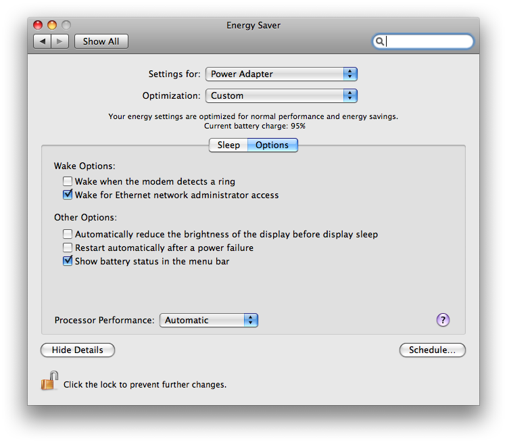Viewport: 507px width, 443px height.
Task: Click the magnifying glass search icon
Action: (x=380, y=41)
